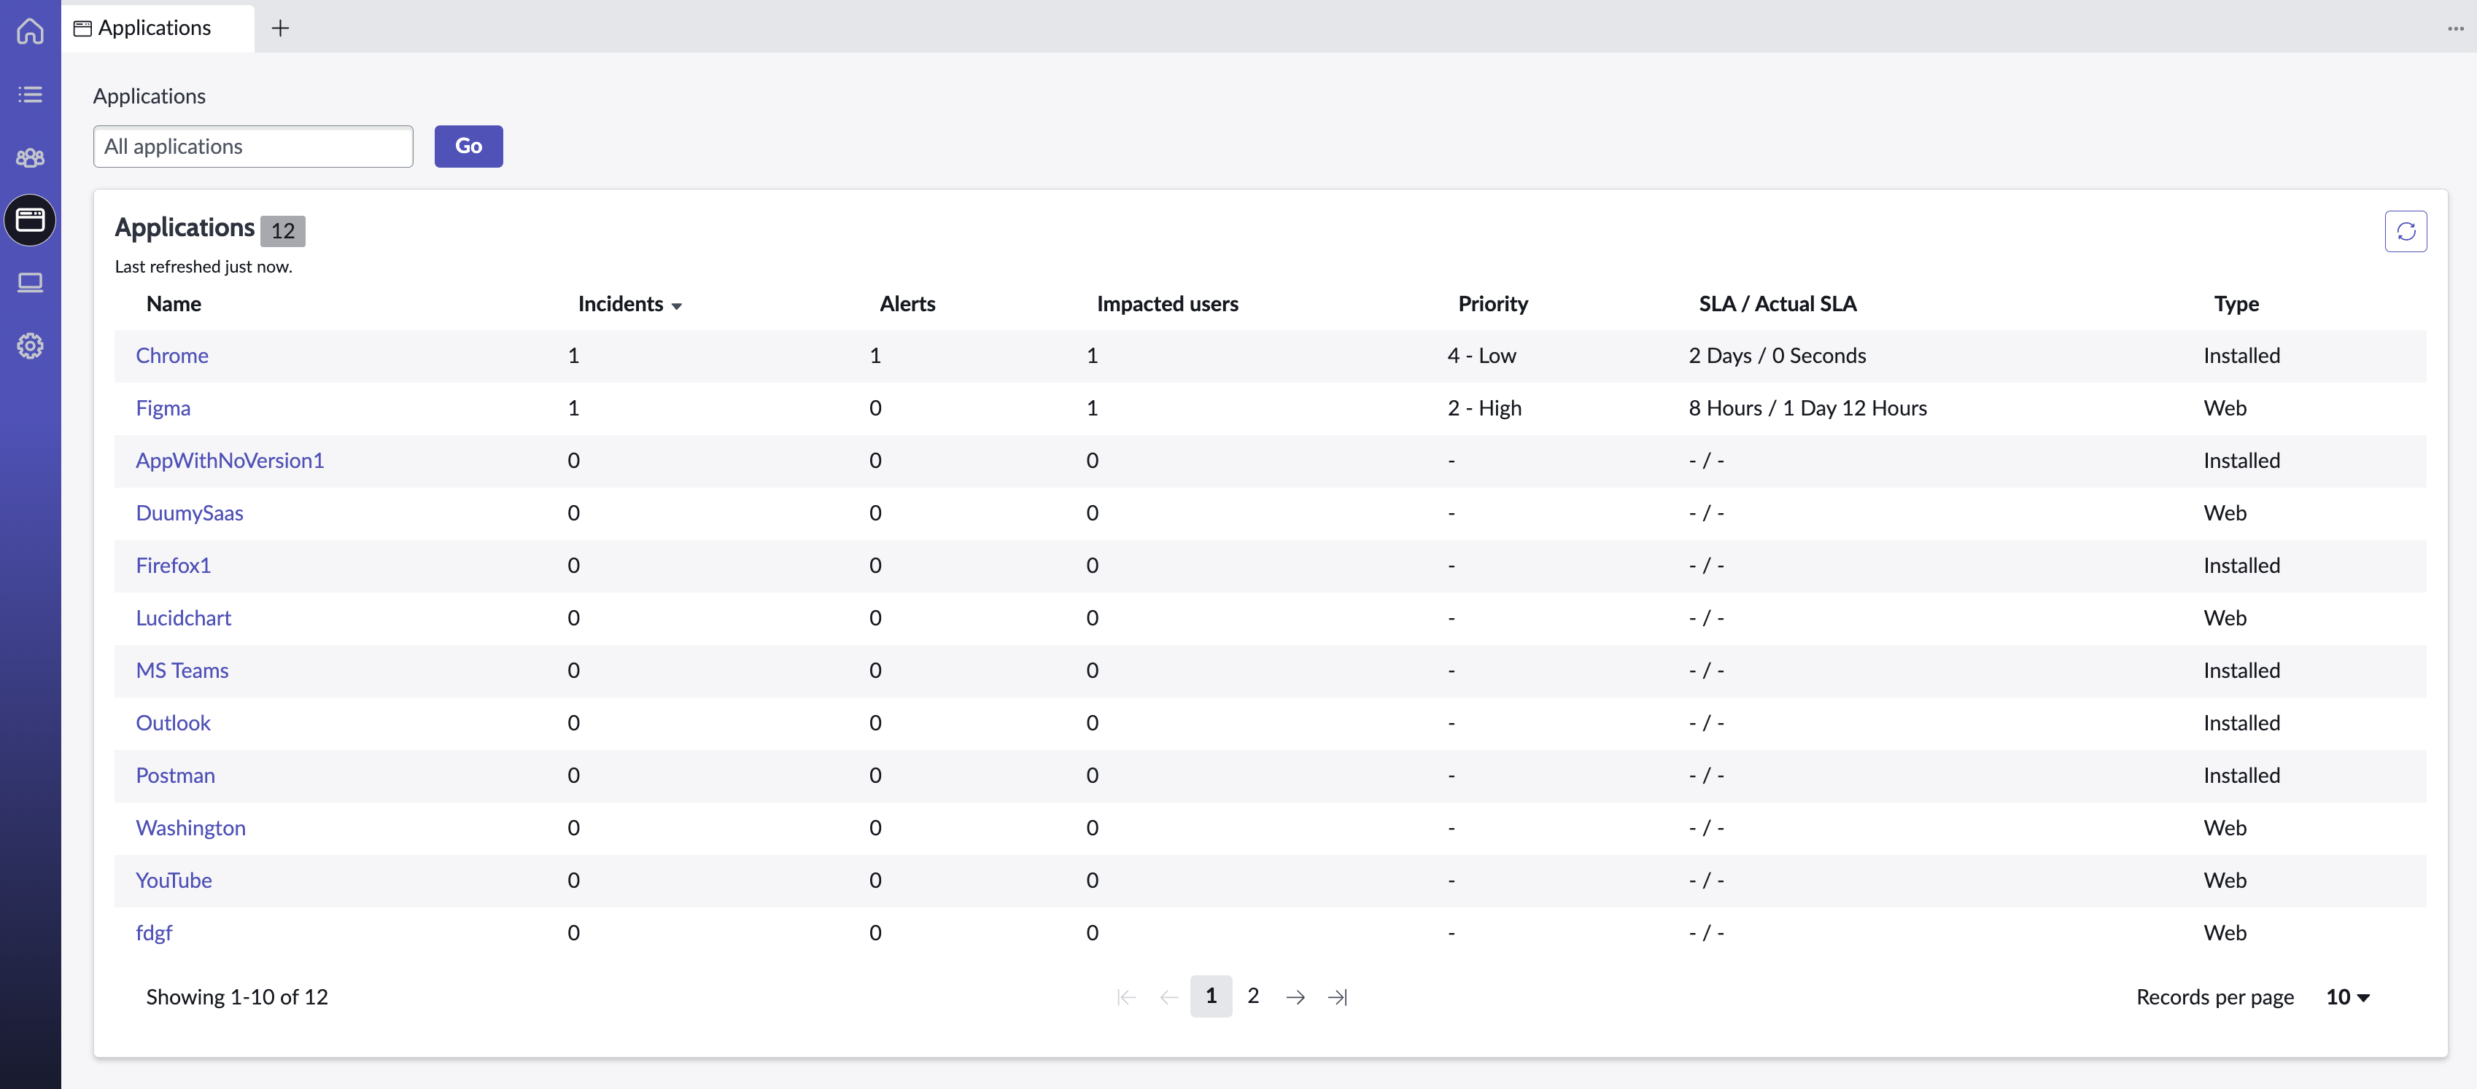This screenshot has height=1089, width=2477.
Task: Open the Lucidchart application link
Action: pyautogui.click(x=184, y=618)
